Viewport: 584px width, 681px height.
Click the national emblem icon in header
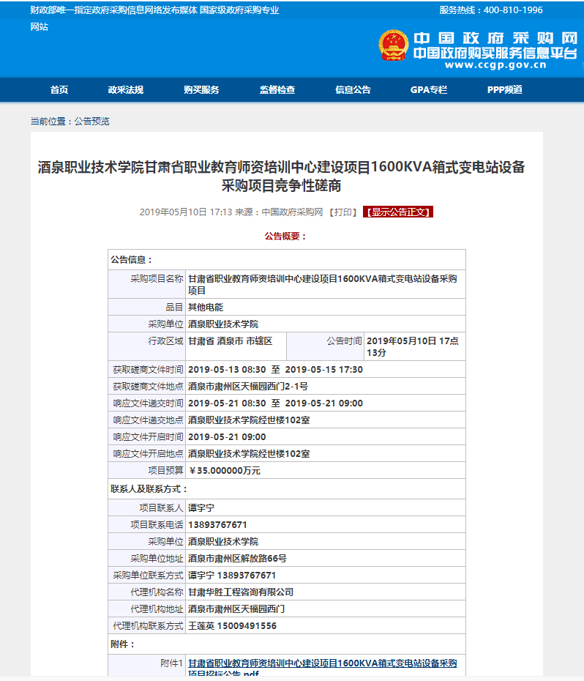(x=393, y=46)
